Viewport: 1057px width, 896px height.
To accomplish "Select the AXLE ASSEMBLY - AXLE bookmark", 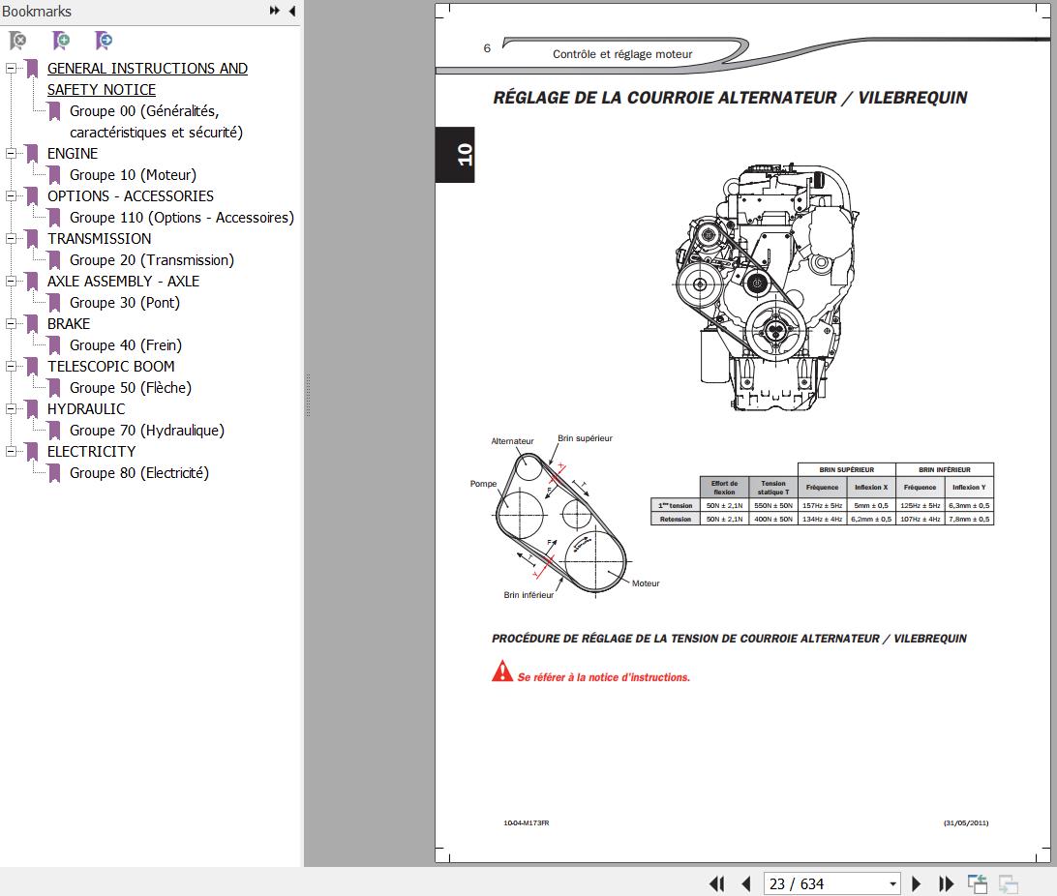I will (x=123, y=281).
